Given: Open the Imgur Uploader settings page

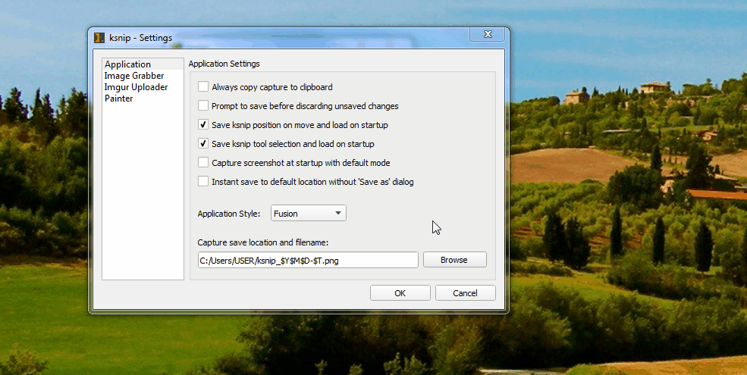Looking at the screenshot, I should (x=143, y=87).
